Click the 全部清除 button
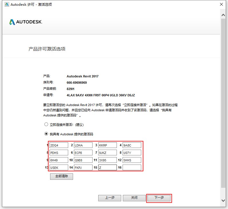228x209 pixels. pos(62,177)
